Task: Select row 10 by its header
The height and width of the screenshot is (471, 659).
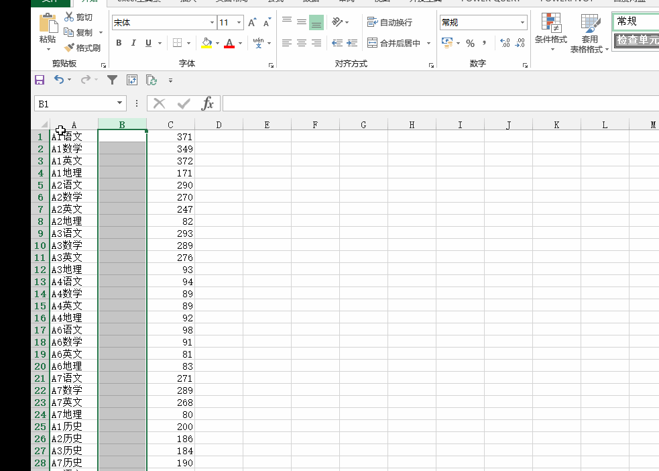Action: (x=40, y=245)
